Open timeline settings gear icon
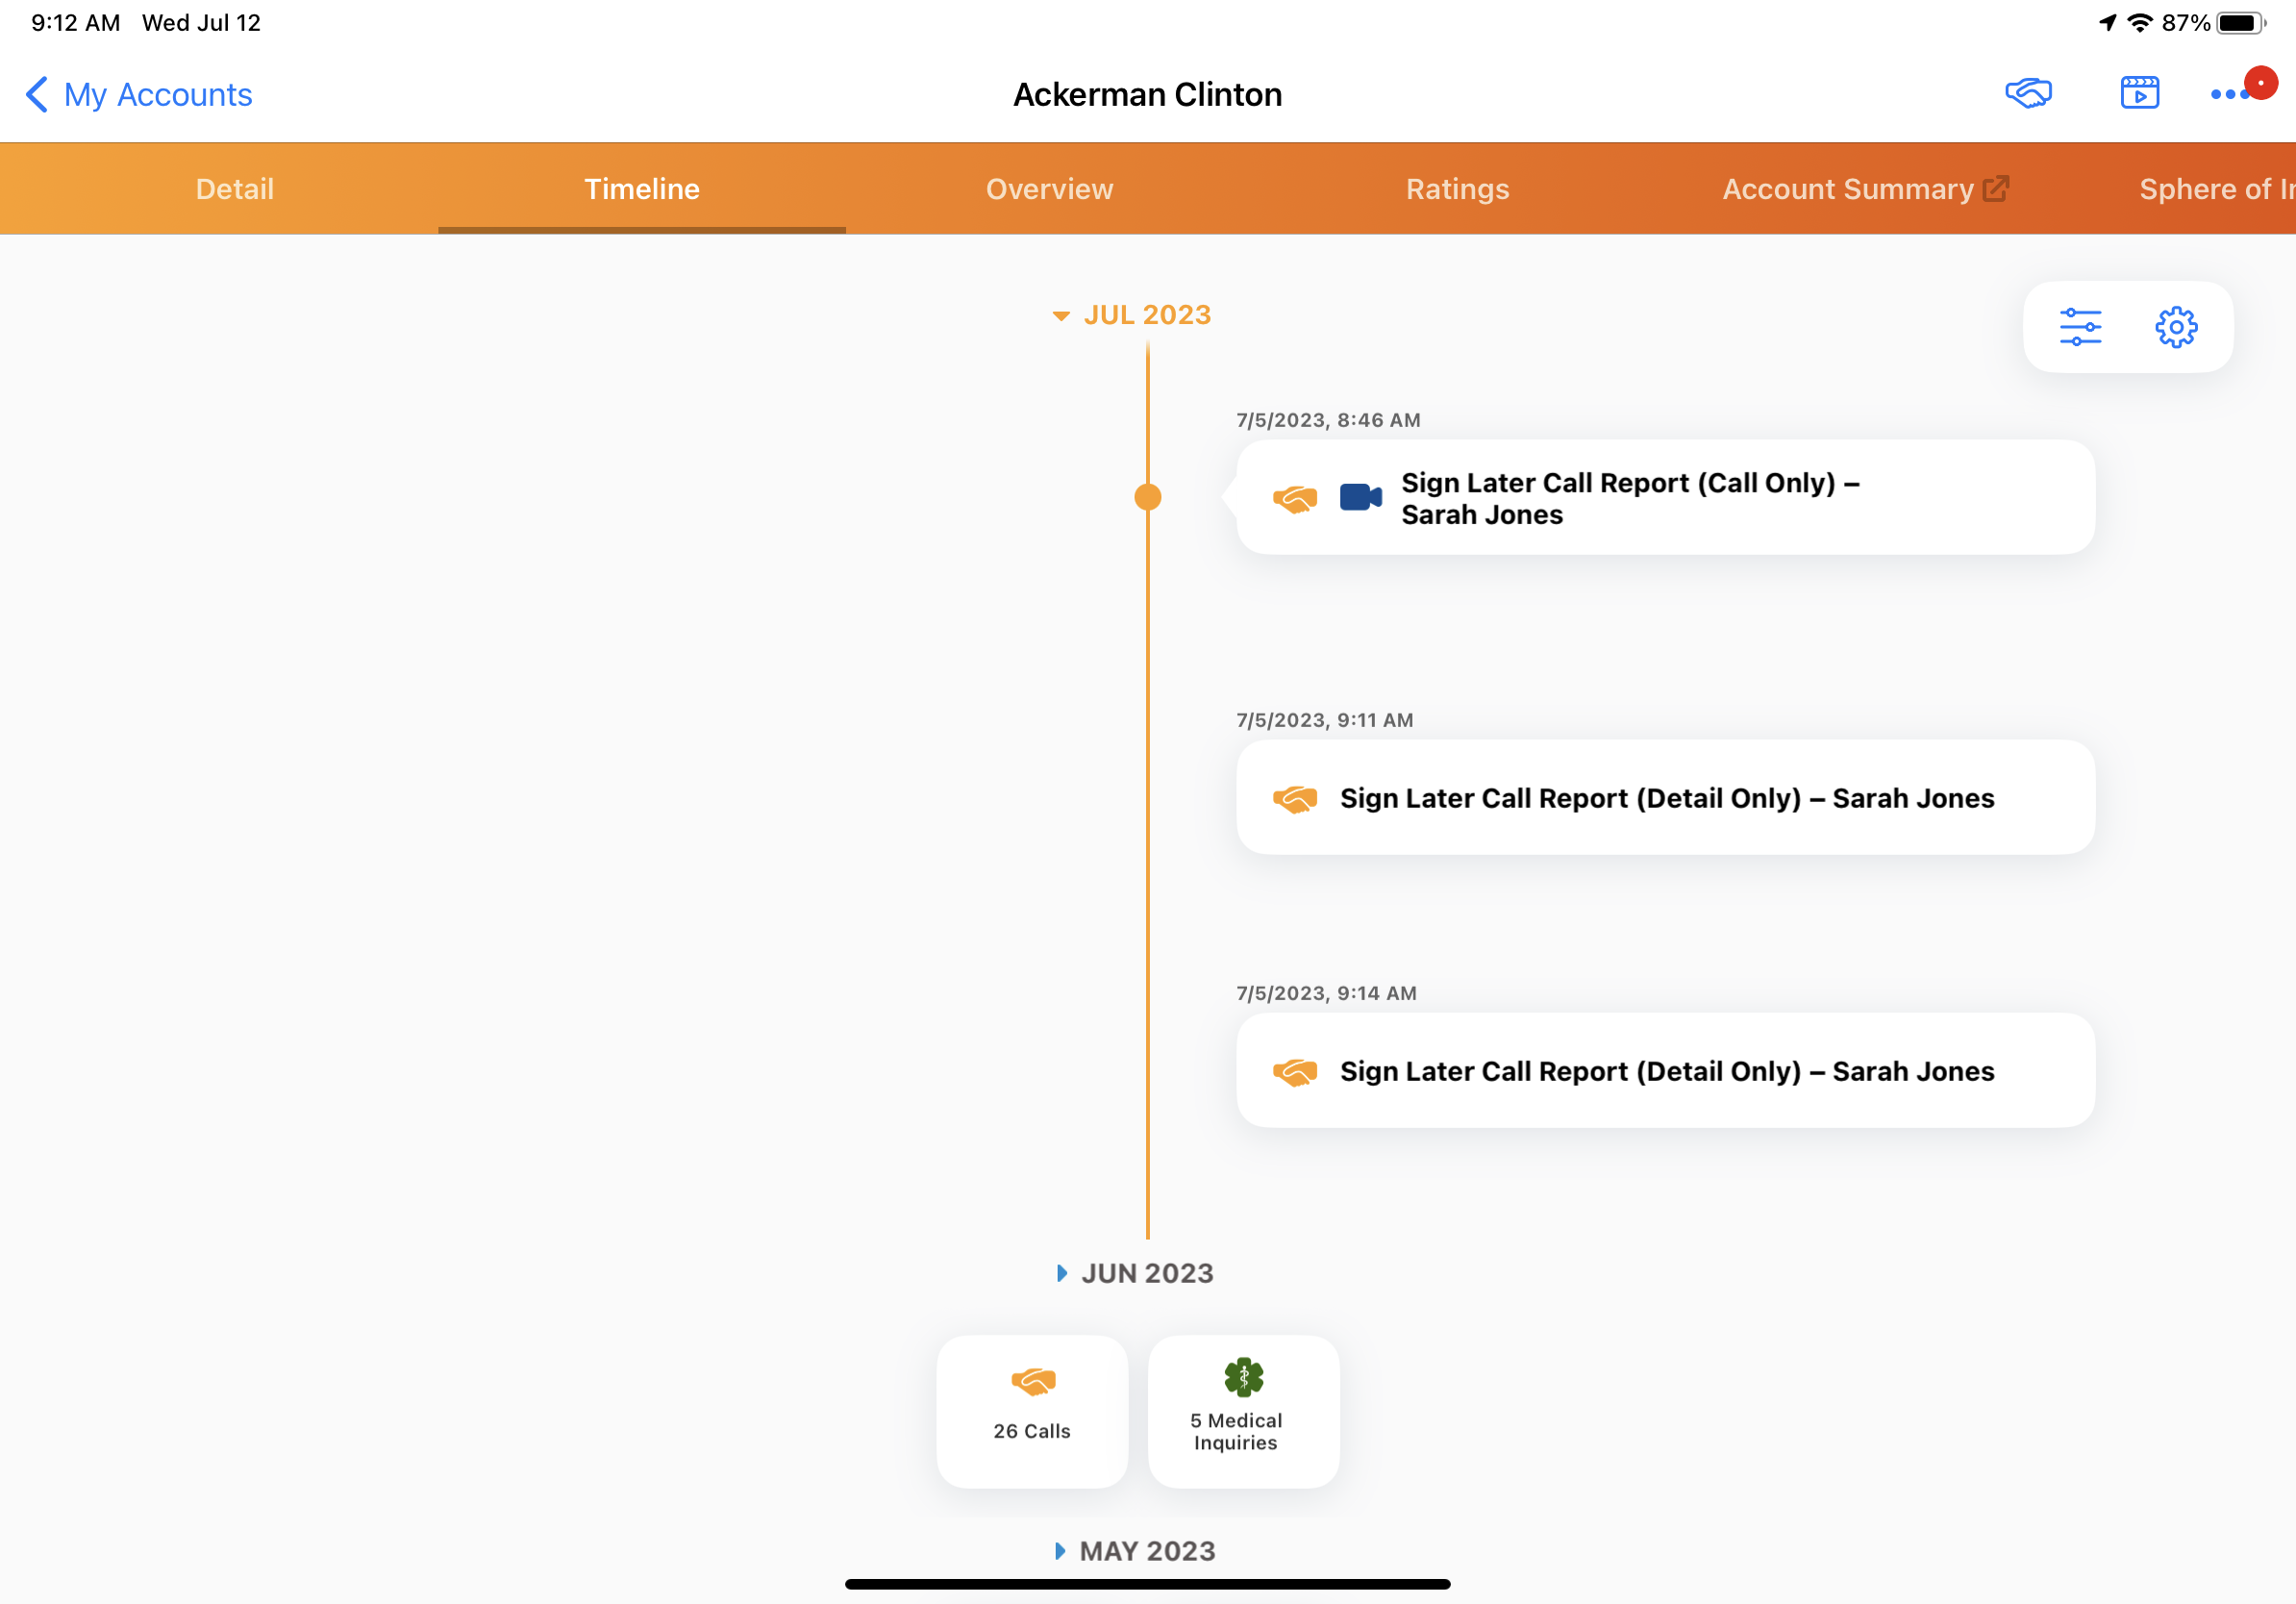2296x1604 pixels. coord(2175,327)
